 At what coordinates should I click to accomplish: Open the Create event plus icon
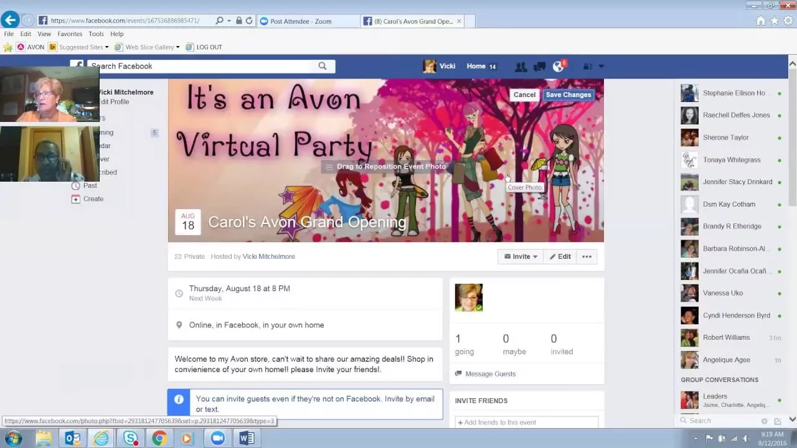click(x=76, y=199)
